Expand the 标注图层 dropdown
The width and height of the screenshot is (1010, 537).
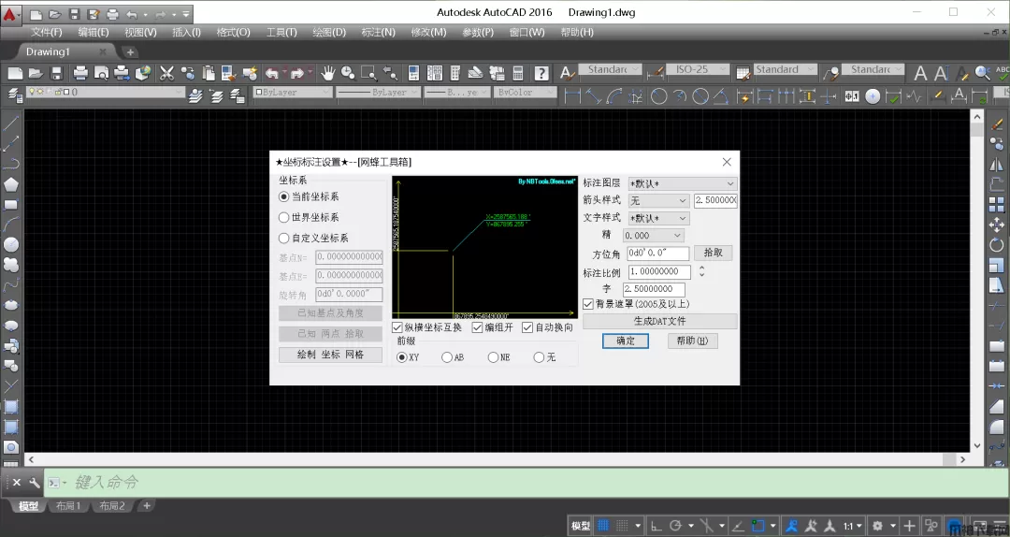pyautogui.click(x=682, y=183)
